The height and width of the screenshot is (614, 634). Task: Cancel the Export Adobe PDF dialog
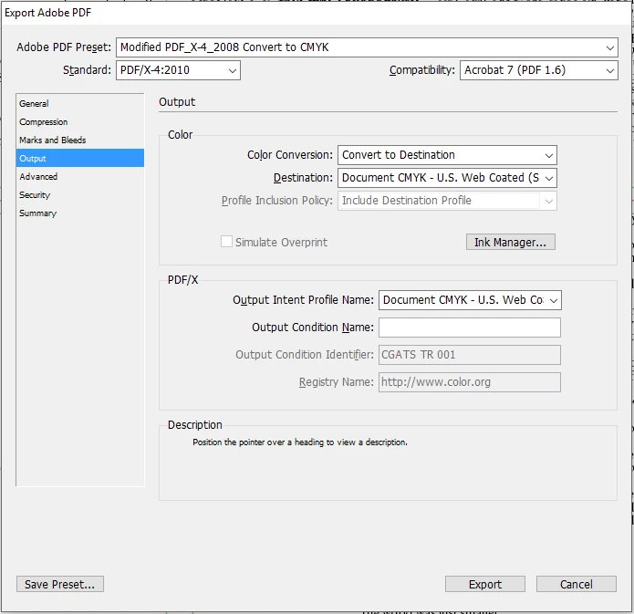(x=577, y=584)
